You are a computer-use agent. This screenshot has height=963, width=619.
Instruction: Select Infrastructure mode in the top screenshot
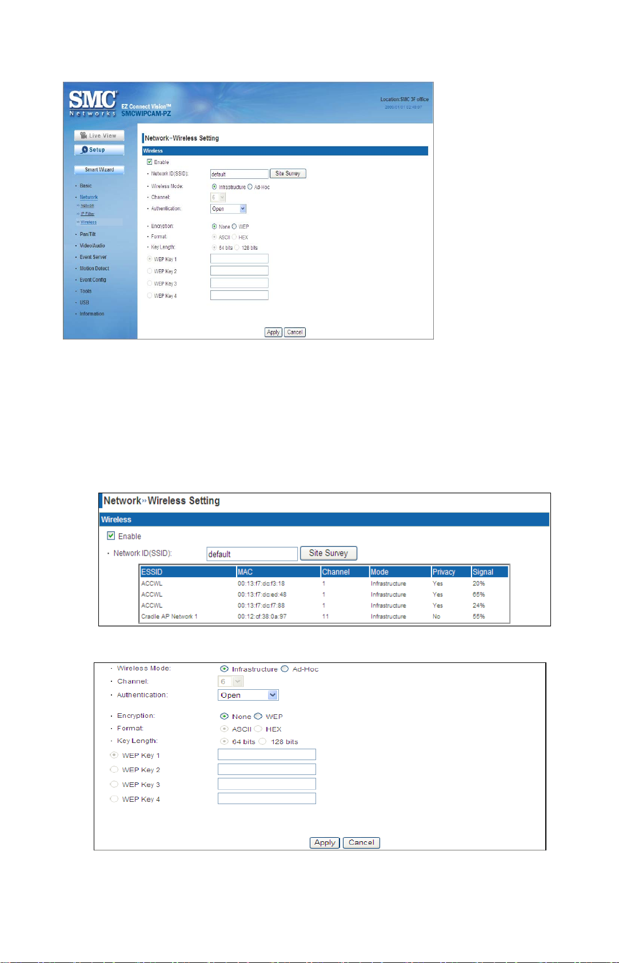(214, 187)
